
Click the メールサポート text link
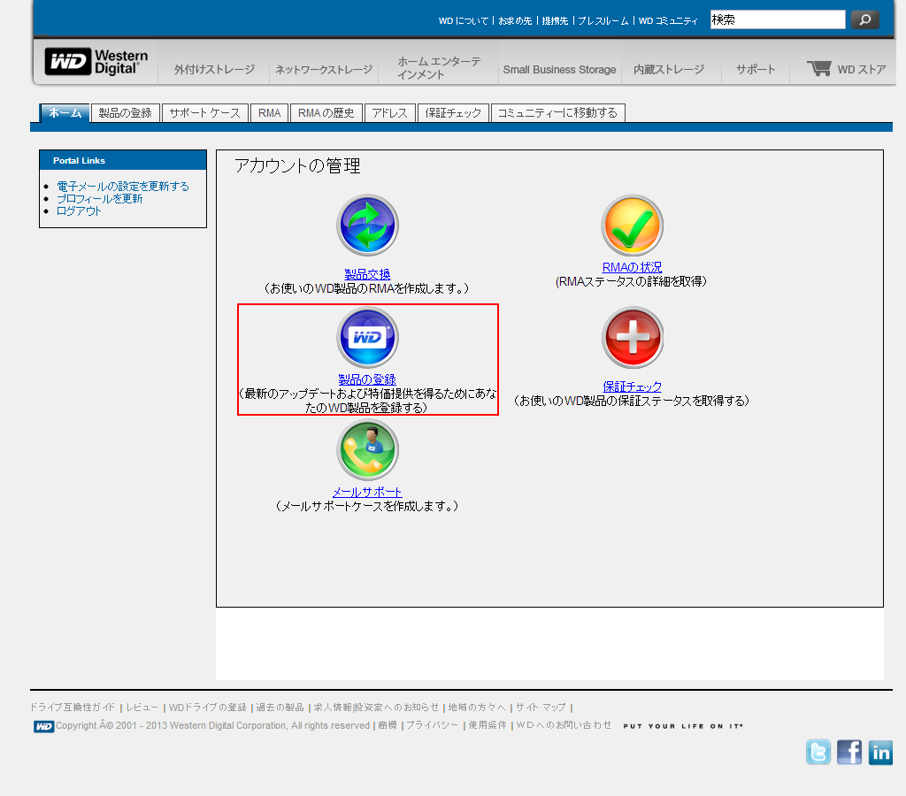(x=367, y=492)
